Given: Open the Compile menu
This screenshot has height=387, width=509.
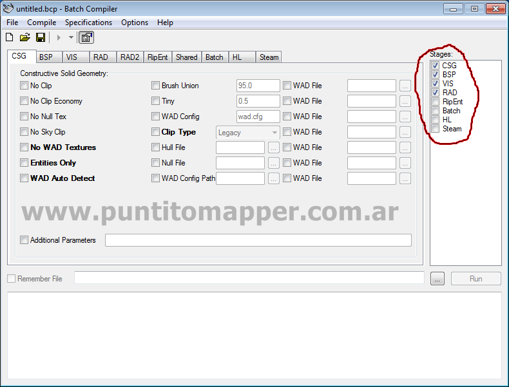Looking at the screenshot, I should pos(41,23).
